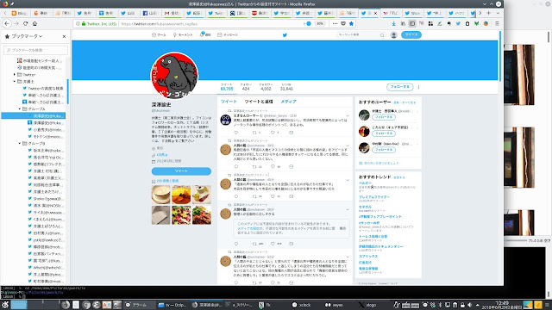Click Twitter ホーム navigation item
552x310 pixels.
pyautogui.click(x=159, y=34)
